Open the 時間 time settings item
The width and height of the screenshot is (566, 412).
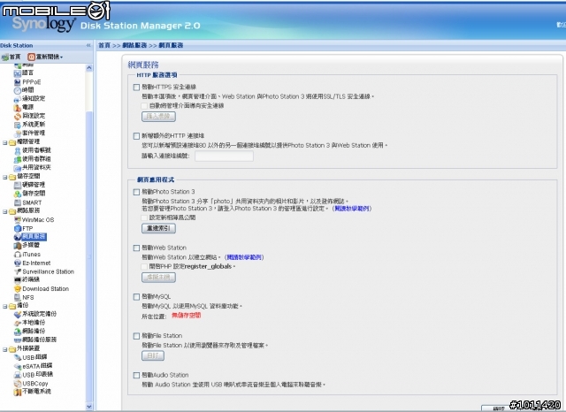pos(24,90)
